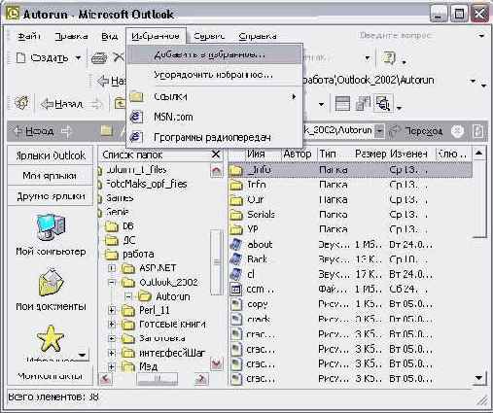The image size is (493, 413).
Task: Open the Favorites star shortcut
Action: point(51,339)
